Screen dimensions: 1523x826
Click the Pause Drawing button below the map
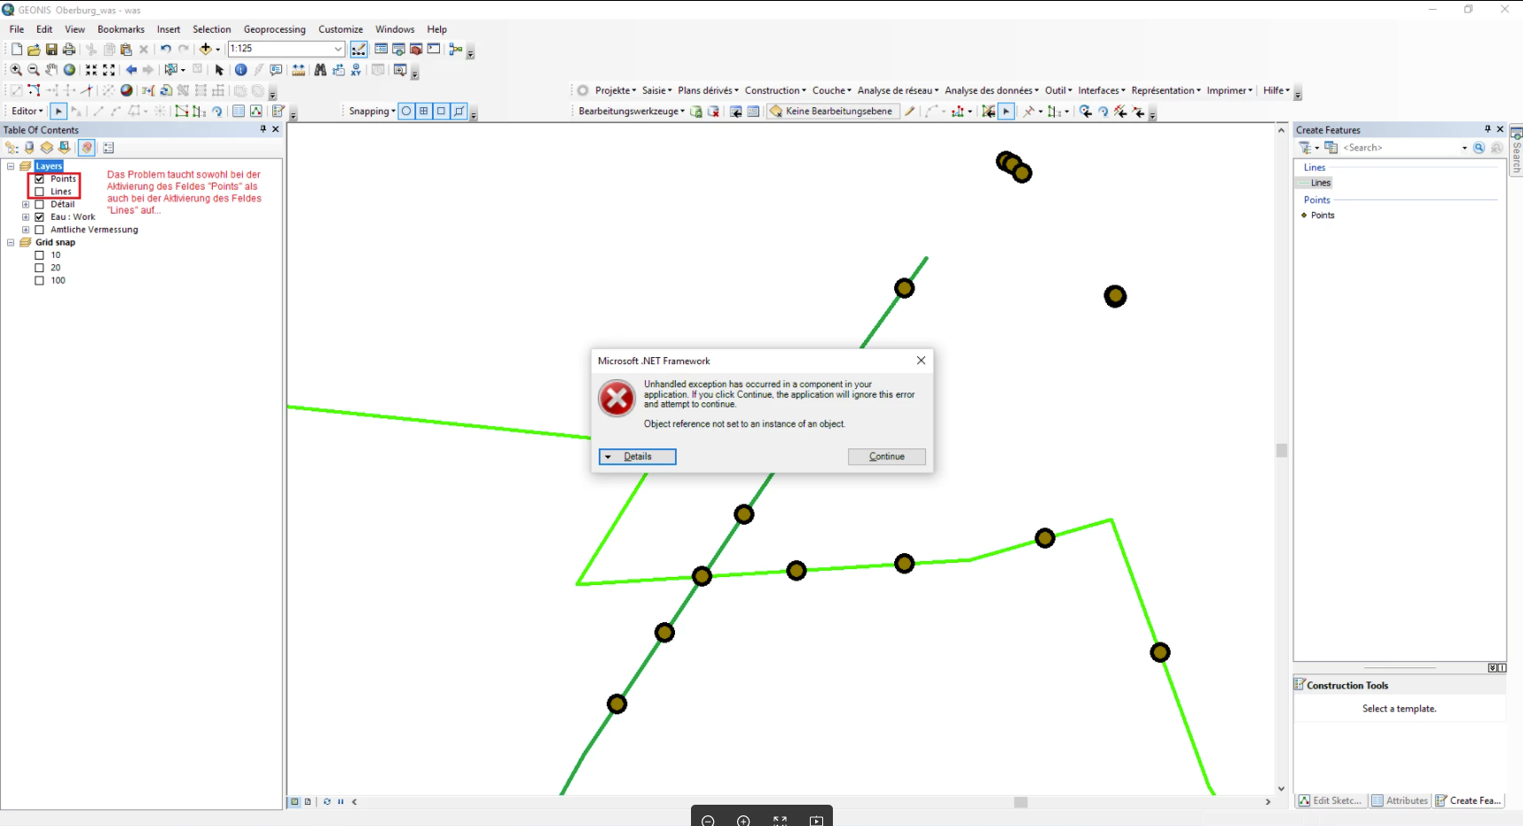tap(341, 801)
